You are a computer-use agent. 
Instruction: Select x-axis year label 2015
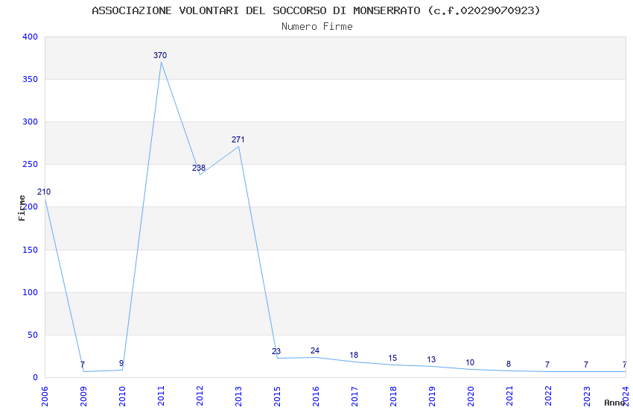click(277, 397)
